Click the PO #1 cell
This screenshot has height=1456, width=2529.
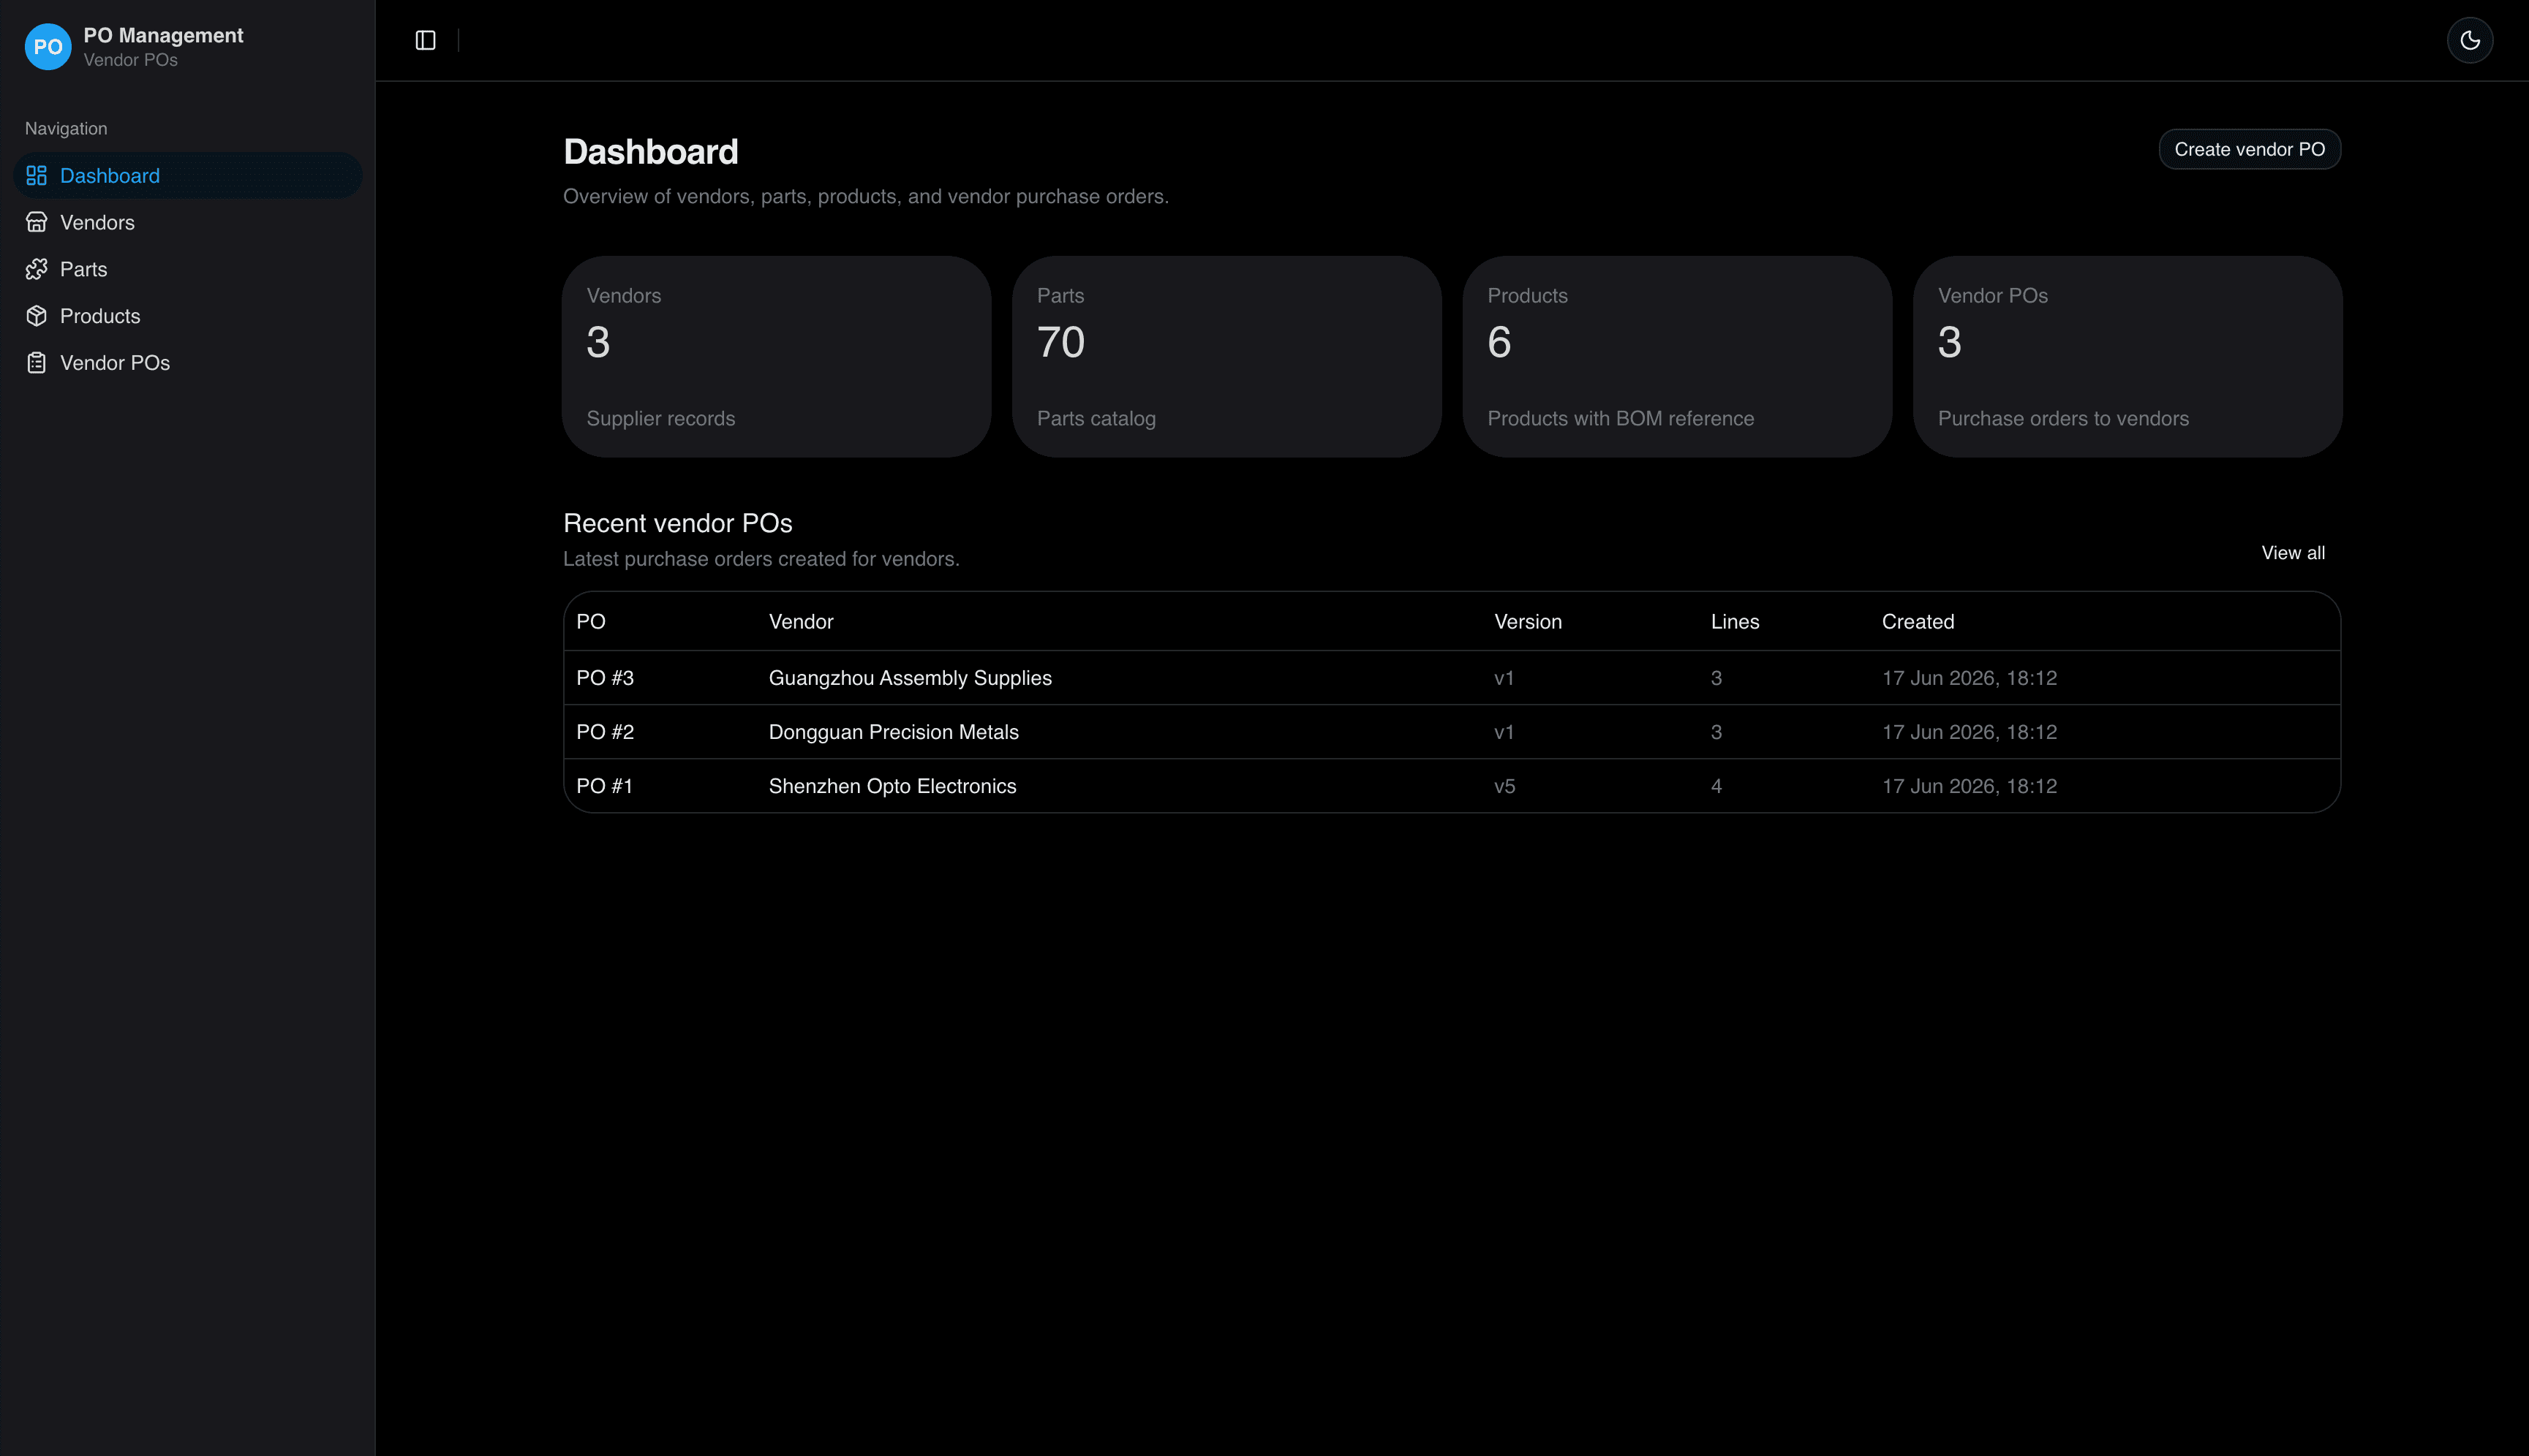[x=604, y=786]
